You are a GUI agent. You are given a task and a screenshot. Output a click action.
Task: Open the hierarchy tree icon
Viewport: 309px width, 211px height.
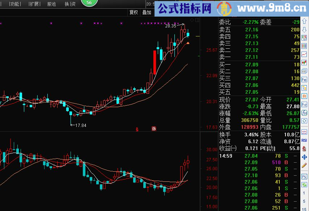click(x=304, y=88)
